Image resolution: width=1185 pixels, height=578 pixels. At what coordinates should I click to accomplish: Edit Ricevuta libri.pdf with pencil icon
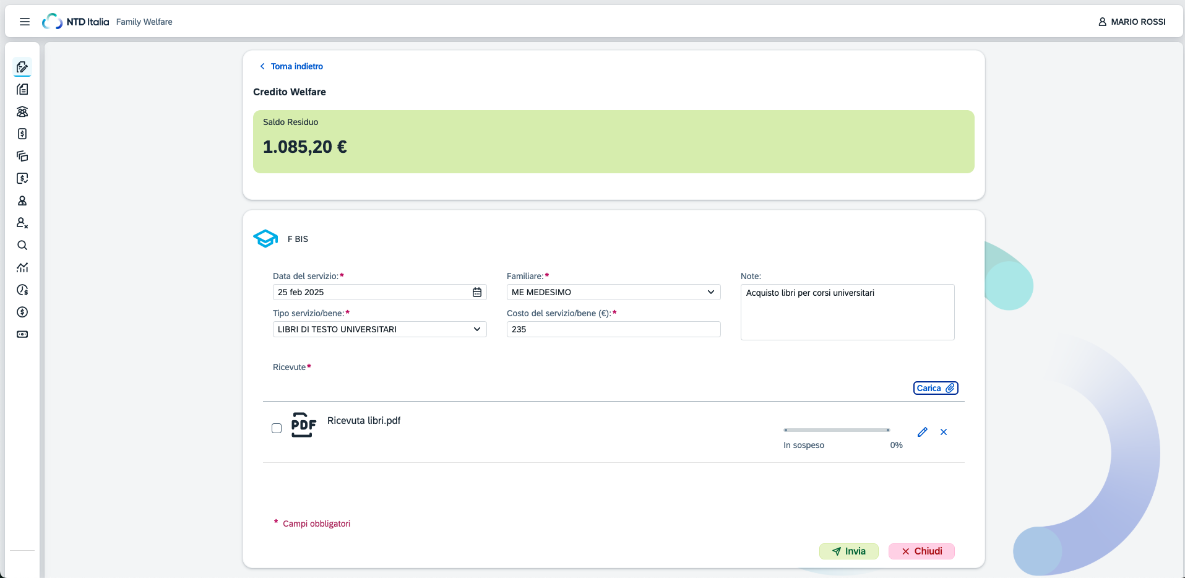point(923,432)
